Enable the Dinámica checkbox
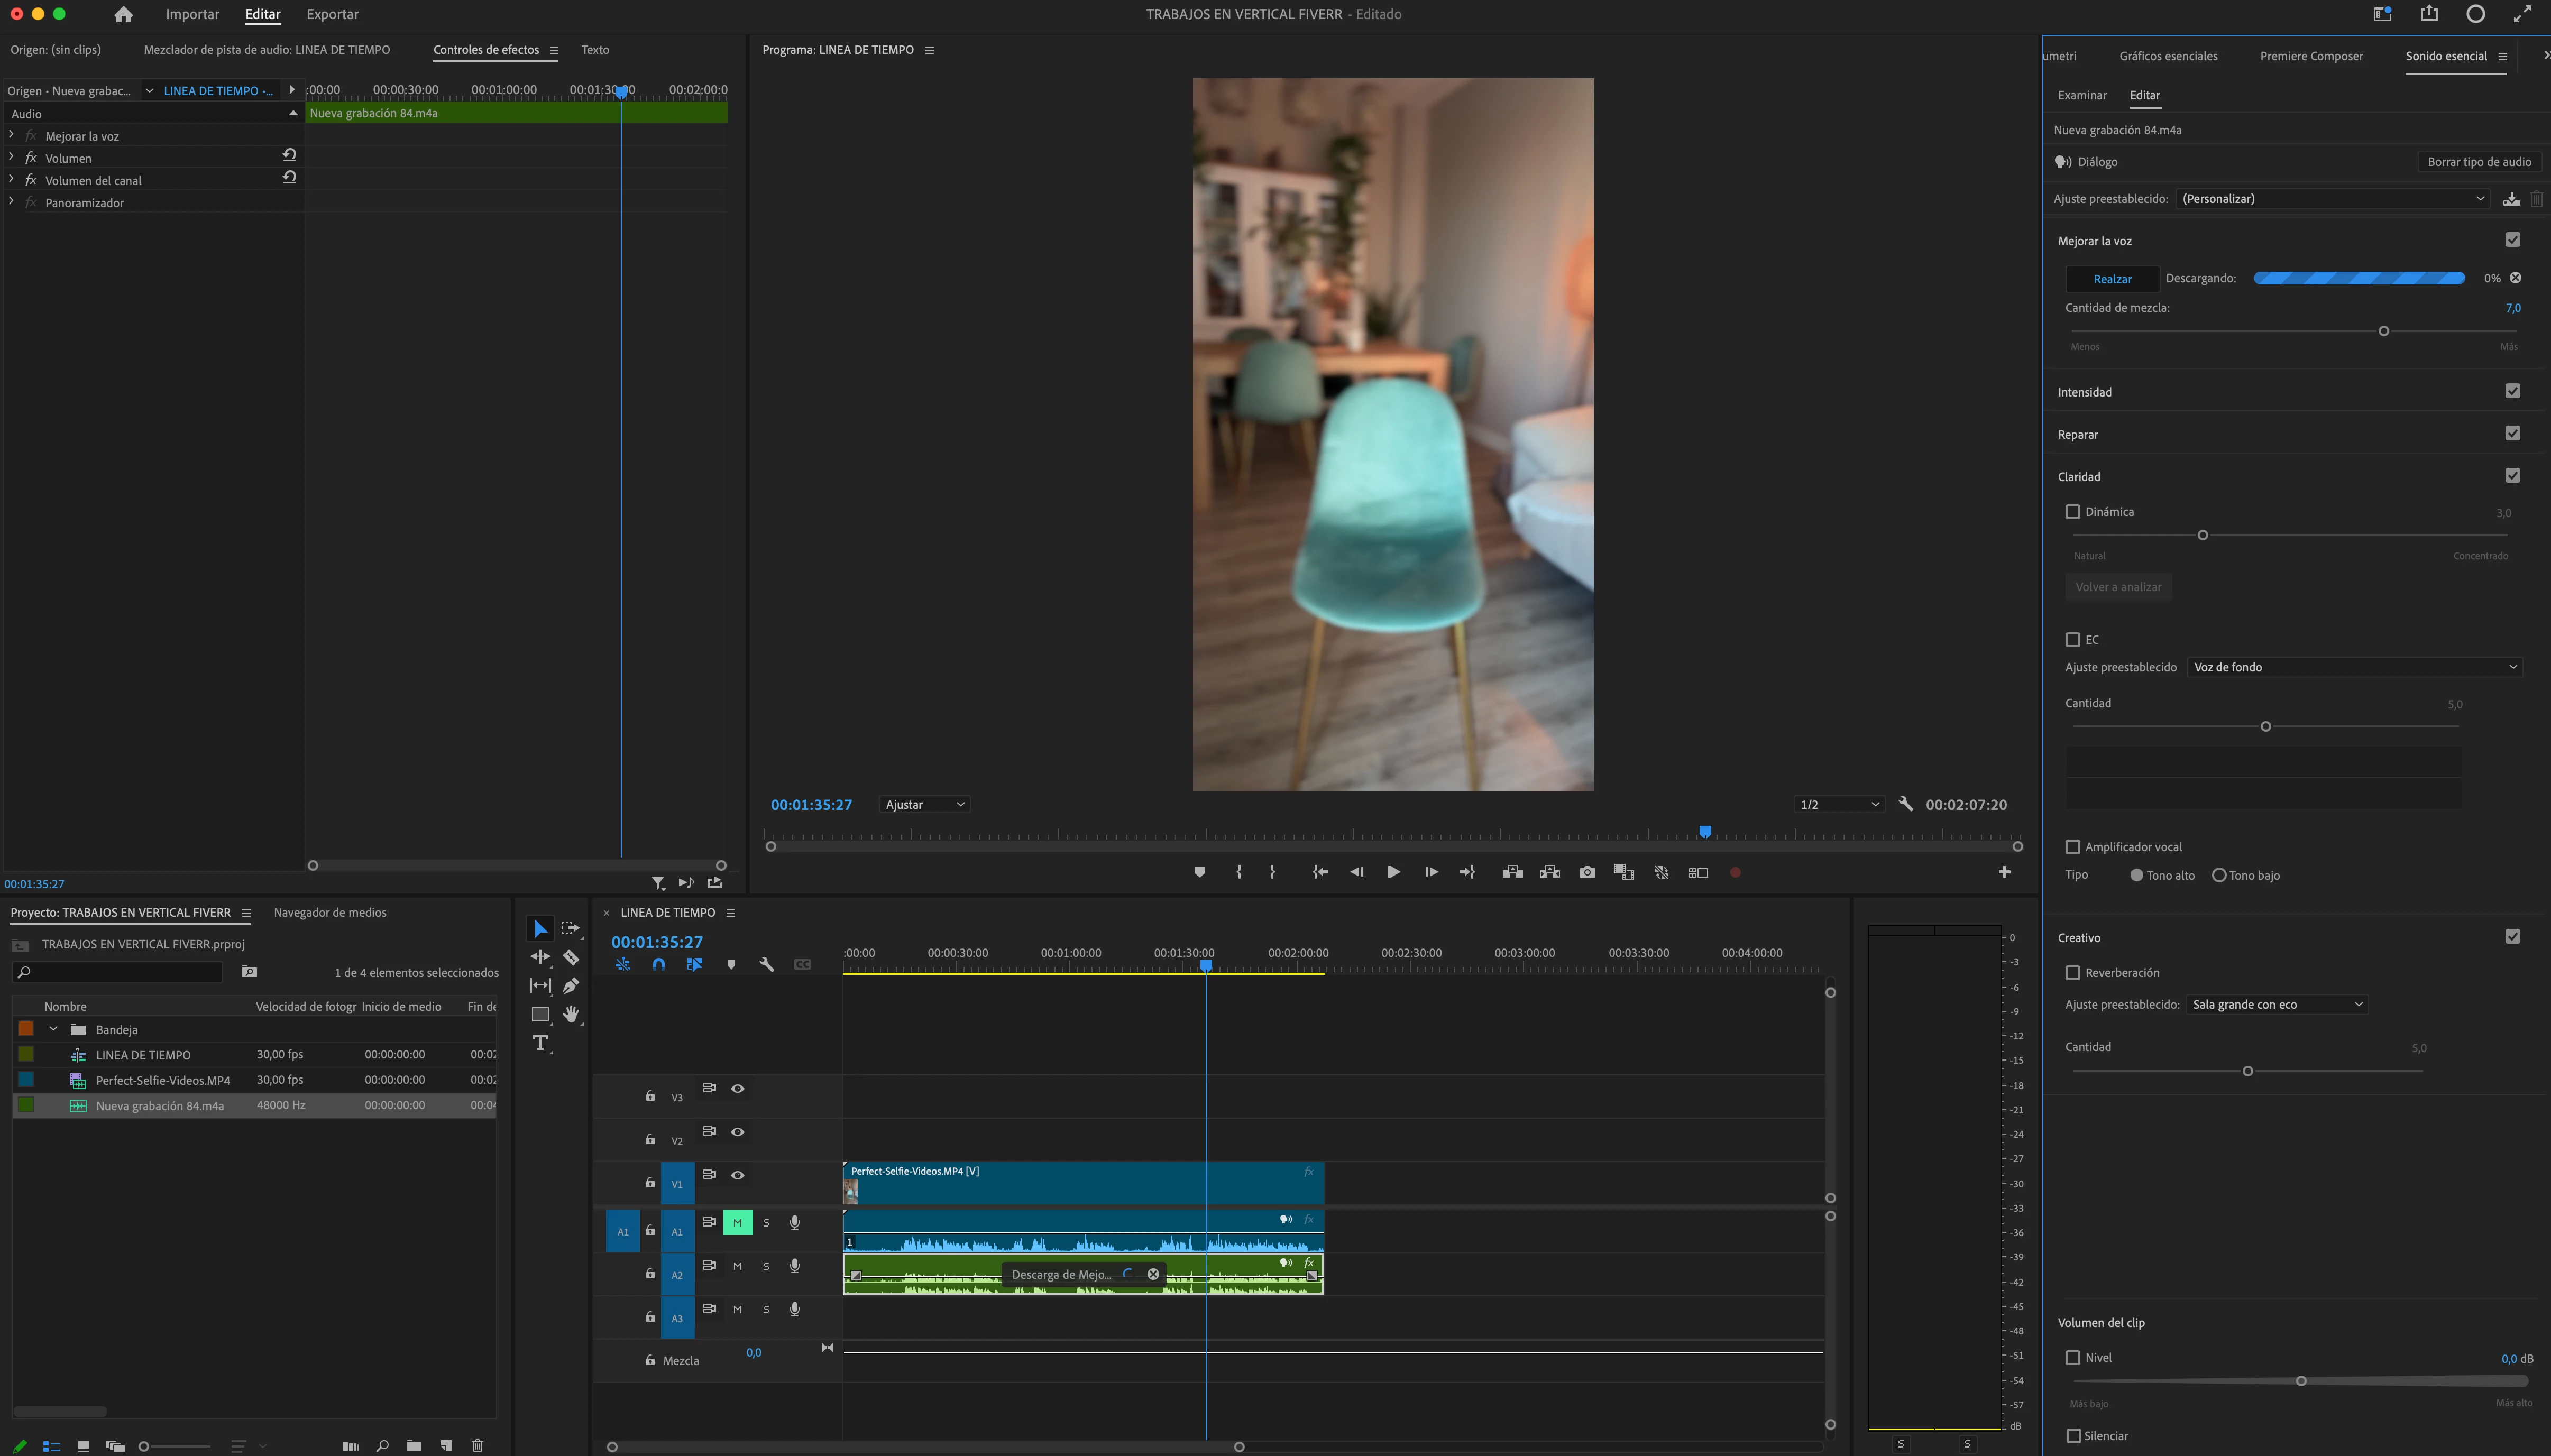 point(2073,511)
